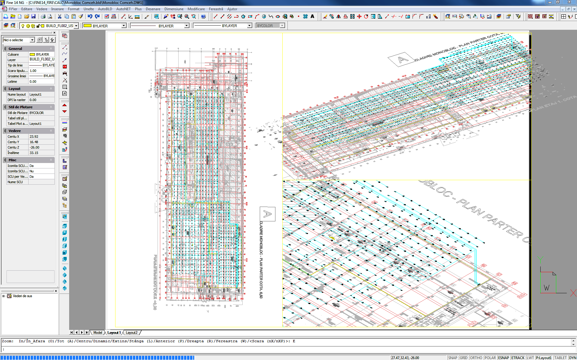Click the red up-arrow icon in side toolbar

click(64, 105)
